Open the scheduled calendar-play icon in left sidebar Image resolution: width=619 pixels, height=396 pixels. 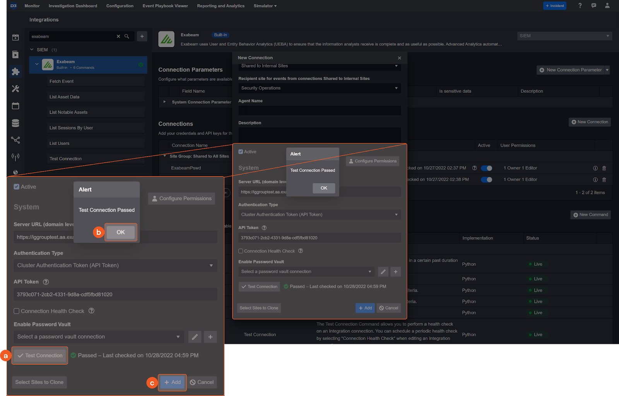tap(15, 37)
